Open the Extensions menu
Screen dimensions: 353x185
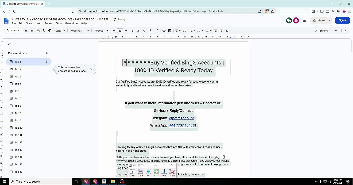(x=72, y=24)
